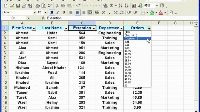Choose (Custom...) in the filter list
This screenshot has height=112, width=200.
(137, 39)
